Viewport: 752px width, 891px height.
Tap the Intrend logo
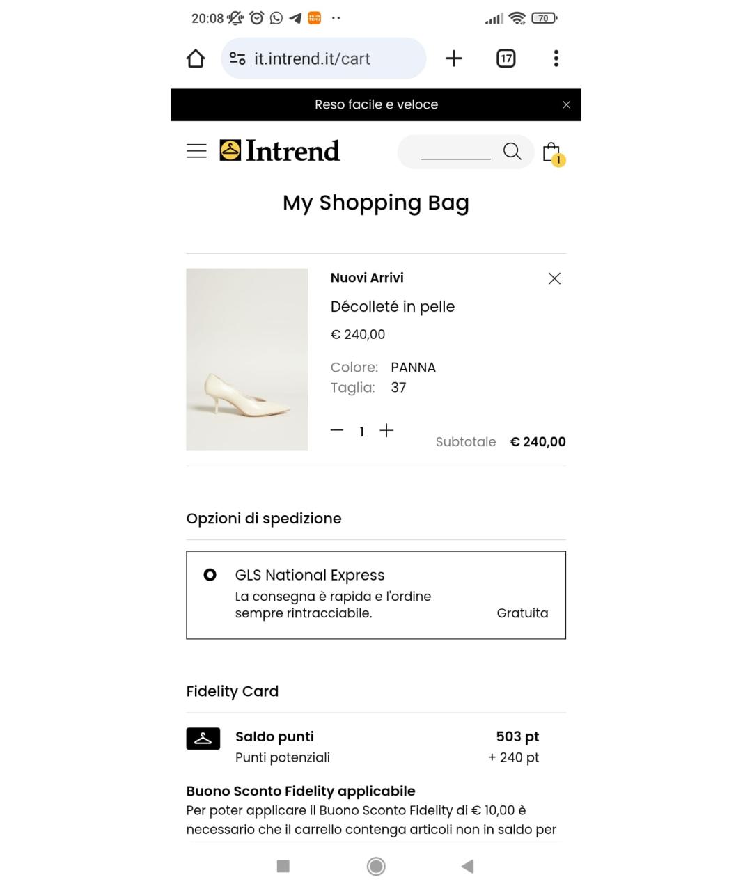click(x=279, y=150)
